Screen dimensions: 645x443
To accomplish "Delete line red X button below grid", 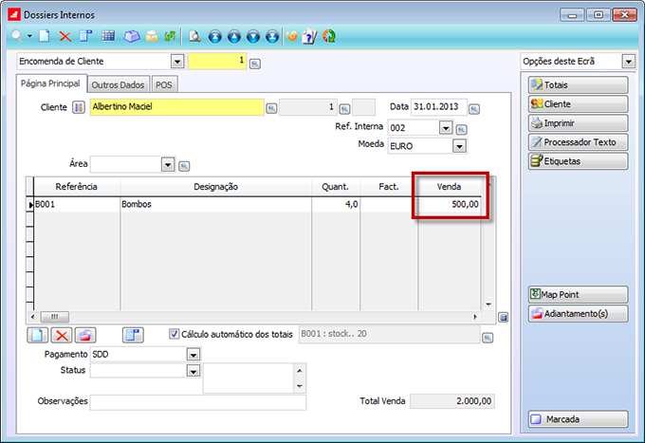I will coord(62,335).
